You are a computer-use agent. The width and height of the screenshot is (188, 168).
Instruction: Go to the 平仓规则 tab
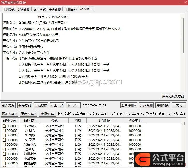tap(55, 9)
